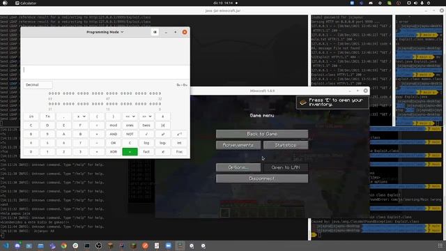Click the green tray icon in the top bar
446x251 pixels.
pos(389,3)
